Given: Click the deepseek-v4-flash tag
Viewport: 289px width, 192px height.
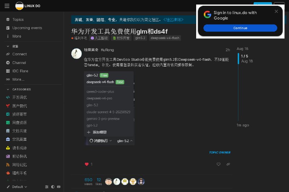Looking at the screenshot, I should [x=165, y=38].
